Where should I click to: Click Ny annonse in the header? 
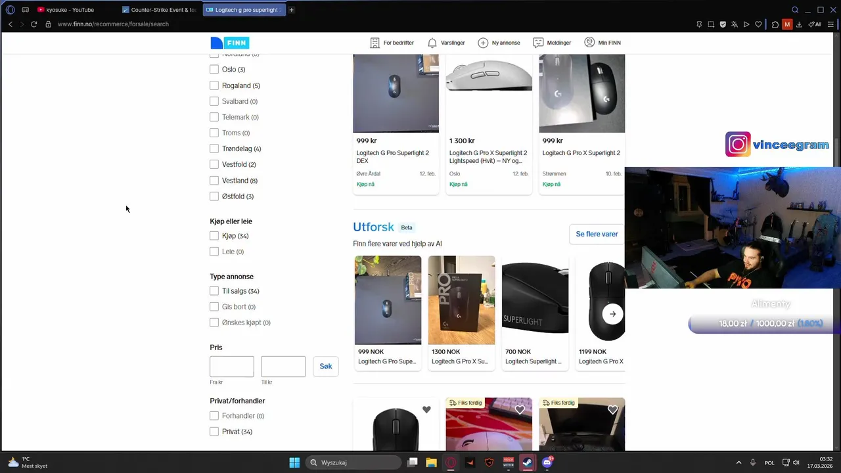(499, 43)
